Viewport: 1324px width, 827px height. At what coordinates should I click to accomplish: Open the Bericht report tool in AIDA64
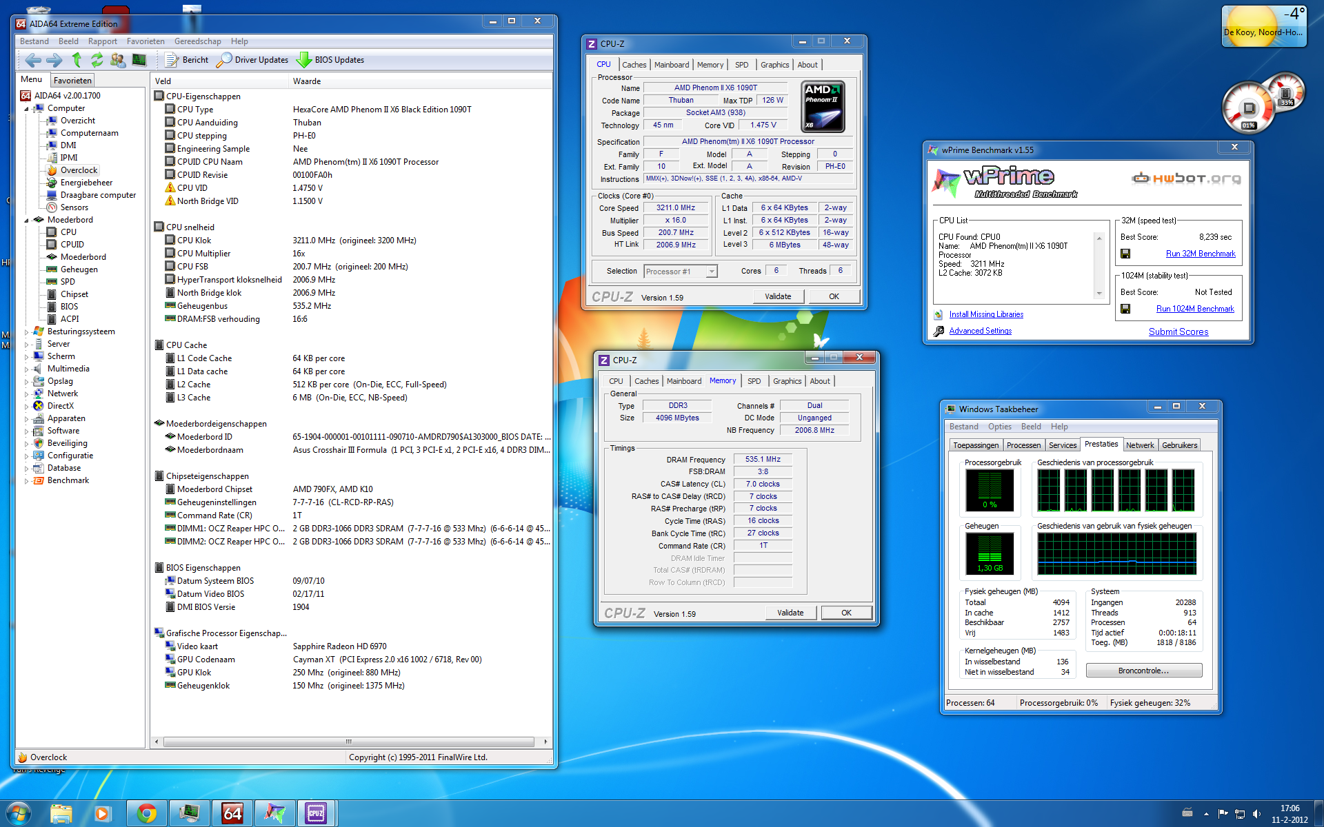(x=187, y=60)
